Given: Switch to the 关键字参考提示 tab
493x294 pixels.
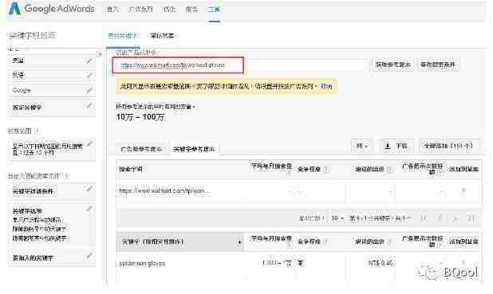Looking at the screenshot, I should [194, 149].
